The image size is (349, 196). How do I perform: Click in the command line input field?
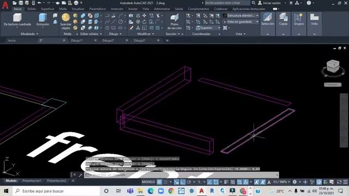coord(181,175)
